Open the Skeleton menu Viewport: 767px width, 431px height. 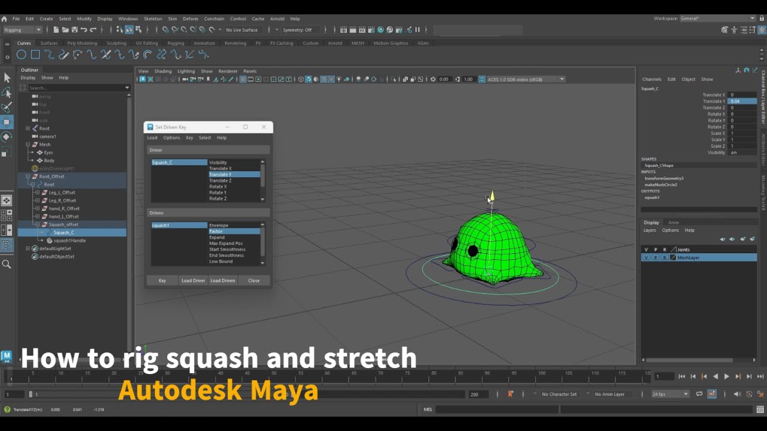click(x=153, y=19)
